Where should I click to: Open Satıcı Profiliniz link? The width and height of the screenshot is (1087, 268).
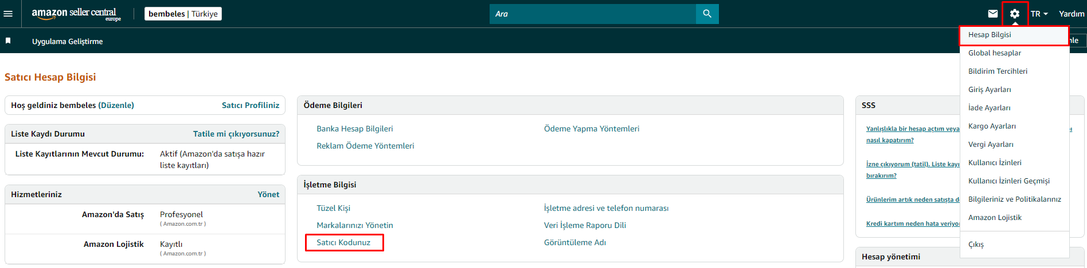251,105
